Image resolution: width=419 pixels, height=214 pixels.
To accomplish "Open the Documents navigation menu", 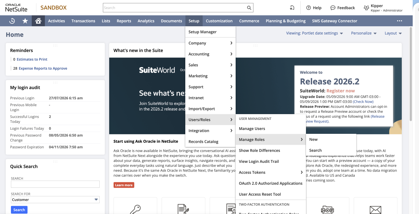I will click(x=171, y=21).
